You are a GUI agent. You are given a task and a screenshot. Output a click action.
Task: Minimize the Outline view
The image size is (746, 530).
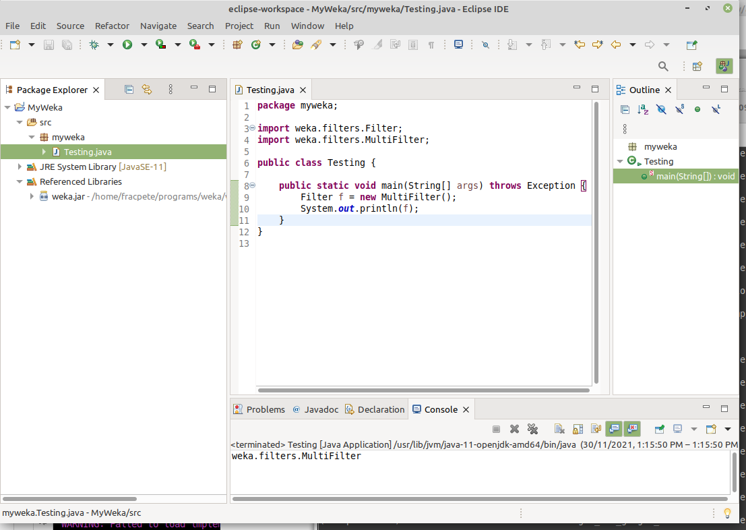pyautogui.click(x=706, y=88)
